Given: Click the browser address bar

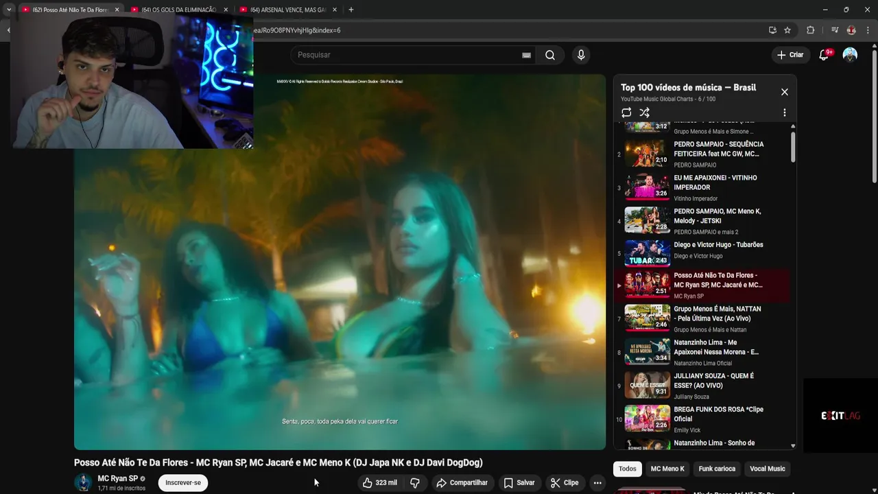Looking at the screenshot, I should (x=508, y=30).
